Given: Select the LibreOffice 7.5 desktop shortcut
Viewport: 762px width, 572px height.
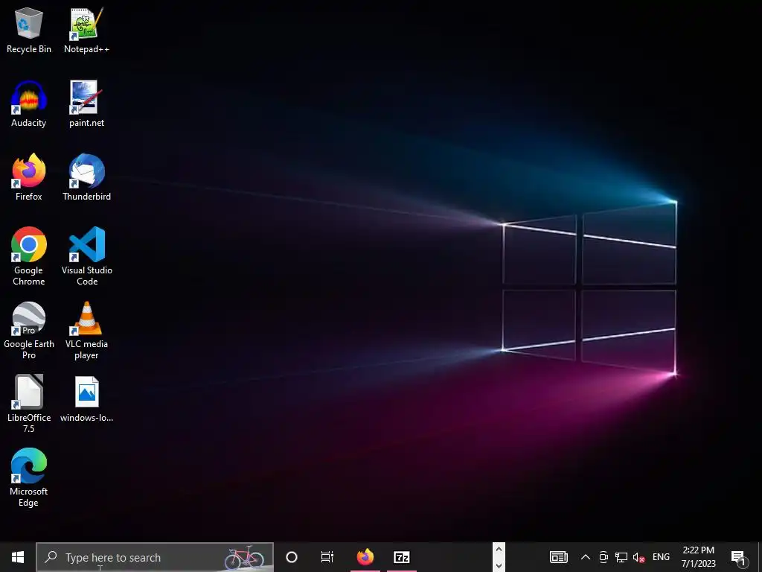Looking at the screenshot, I should (29, 404).
